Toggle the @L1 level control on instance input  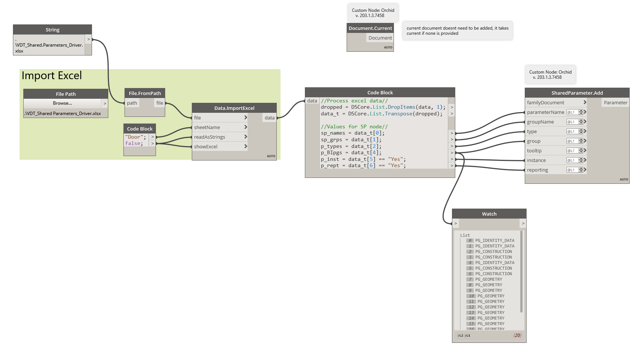(572, 160)
